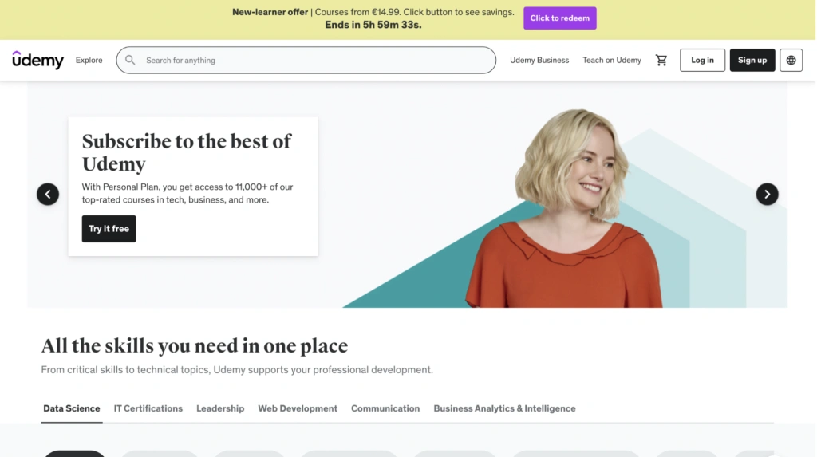Go to previous carousel slide
The width and height of the screenshot is (817, 457).
[48, 195]
